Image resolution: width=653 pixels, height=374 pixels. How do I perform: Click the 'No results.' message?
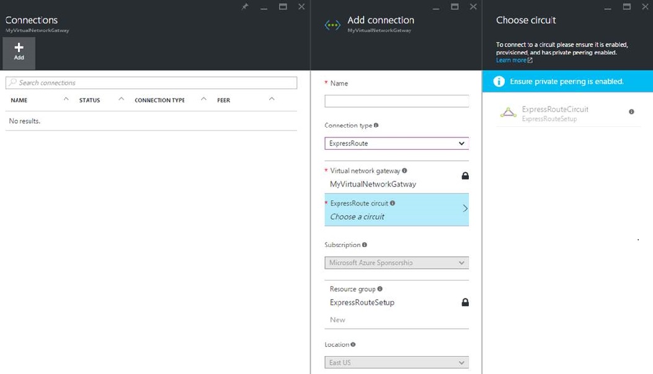[25, 121]
